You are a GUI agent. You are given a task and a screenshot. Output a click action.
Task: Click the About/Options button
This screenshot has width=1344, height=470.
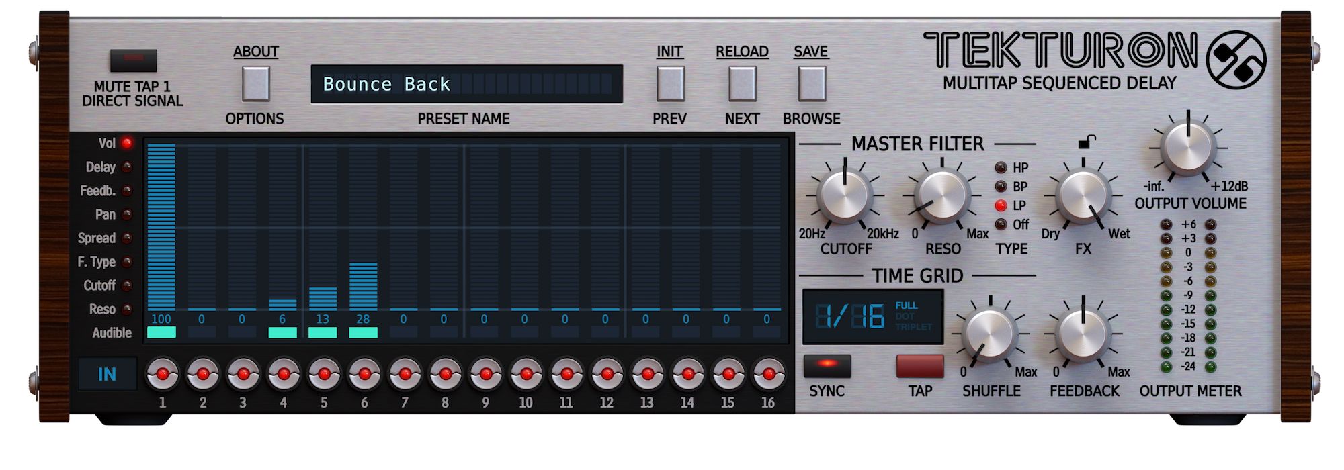tap(255, 84)
